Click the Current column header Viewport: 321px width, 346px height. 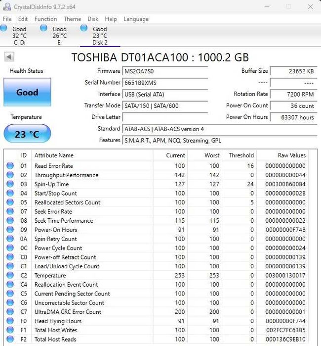170,155
